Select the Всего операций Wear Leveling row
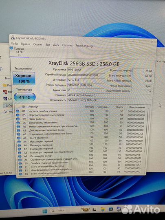165x220 pixels. (81, 166)
